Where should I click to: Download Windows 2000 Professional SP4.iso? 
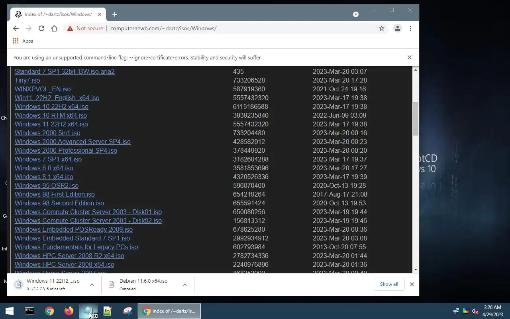(x=66, y=150)
